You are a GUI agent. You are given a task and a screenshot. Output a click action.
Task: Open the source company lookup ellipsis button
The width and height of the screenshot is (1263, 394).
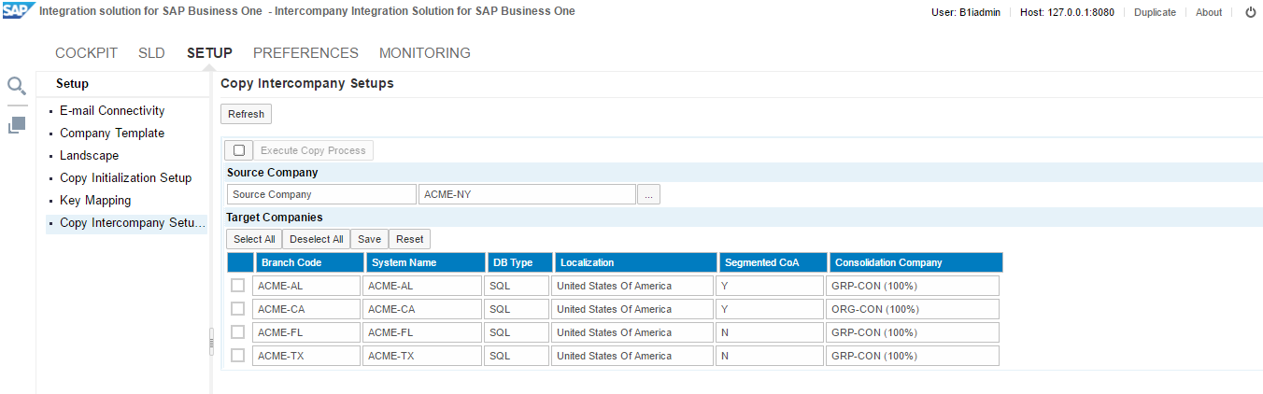click(649, 194)
